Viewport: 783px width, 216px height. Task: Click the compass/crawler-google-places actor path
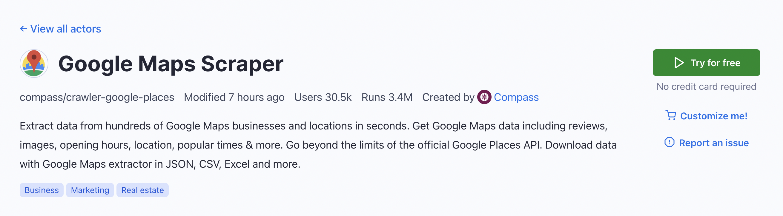coord(97,97)
